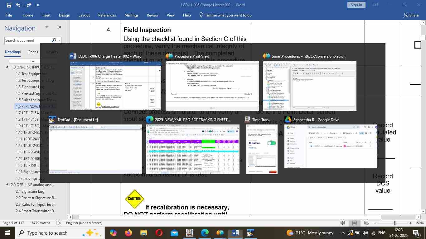Save the document with the floppy icon

point(9,5)
